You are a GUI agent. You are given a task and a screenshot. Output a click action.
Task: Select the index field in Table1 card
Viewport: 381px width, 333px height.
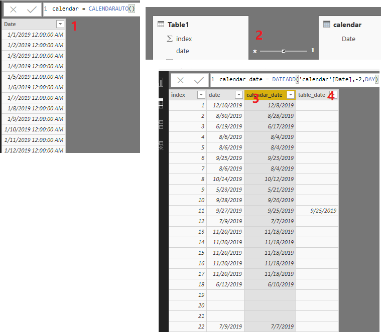184,39
